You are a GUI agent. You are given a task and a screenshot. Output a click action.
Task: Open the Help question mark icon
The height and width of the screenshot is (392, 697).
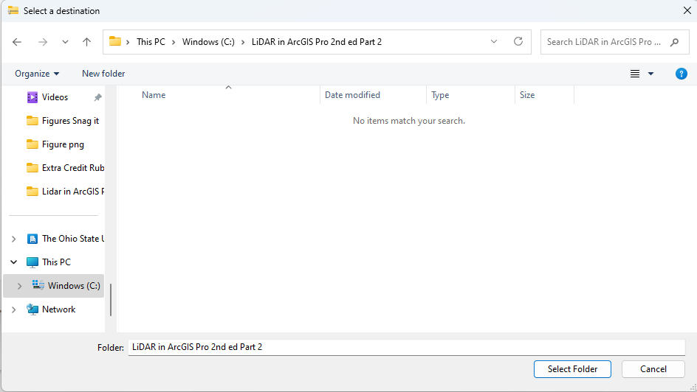[x=681, y=74]
